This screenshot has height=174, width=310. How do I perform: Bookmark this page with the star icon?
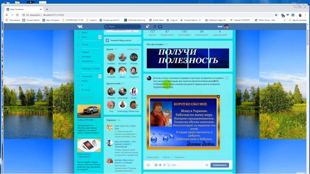coord(276,15)
